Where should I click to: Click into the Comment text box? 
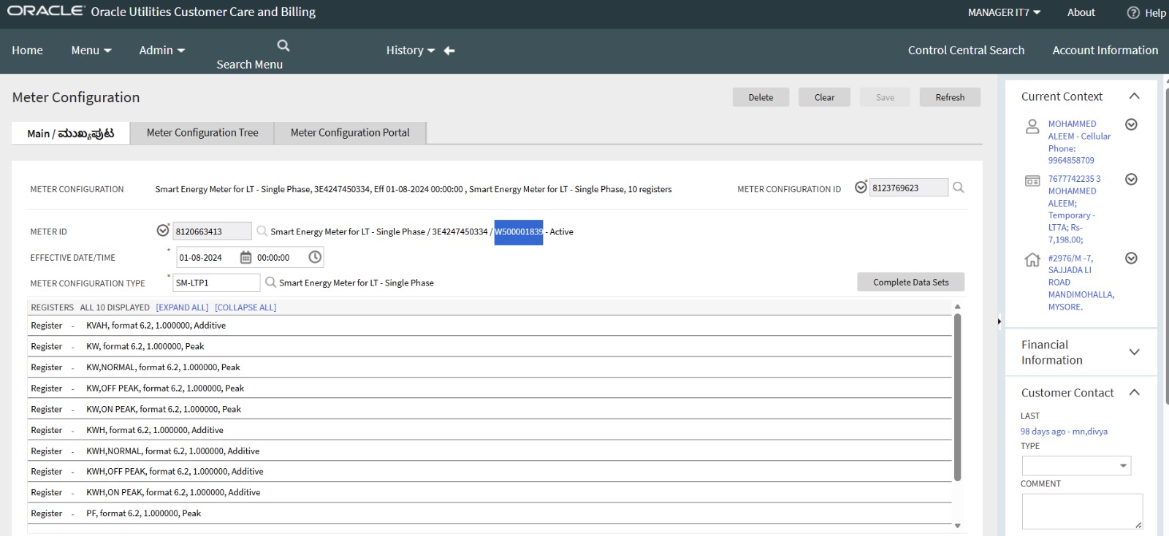(1081, 510)
